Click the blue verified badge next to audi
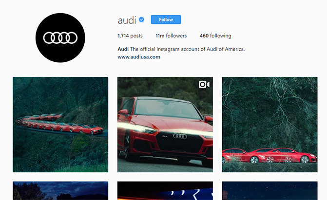This screenshot has width=327, height=200. click(142, 20)
